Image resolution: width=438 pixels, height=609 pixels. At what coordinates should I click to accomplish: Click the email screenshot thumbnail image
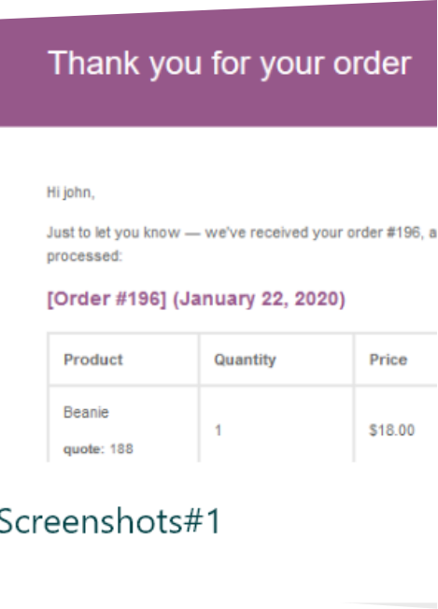pyautogui.click(x=219, y=232)
